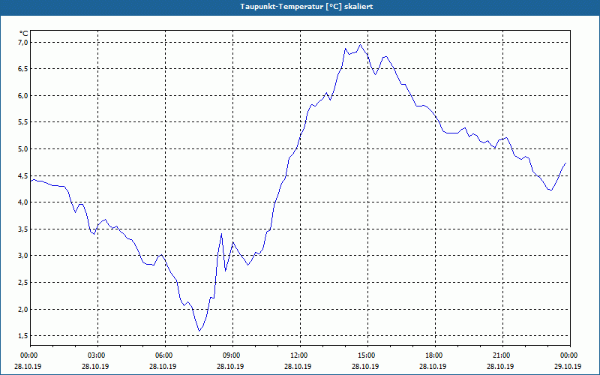
Task: Click the 03:00 time axis label
Action: click(95, 355)
